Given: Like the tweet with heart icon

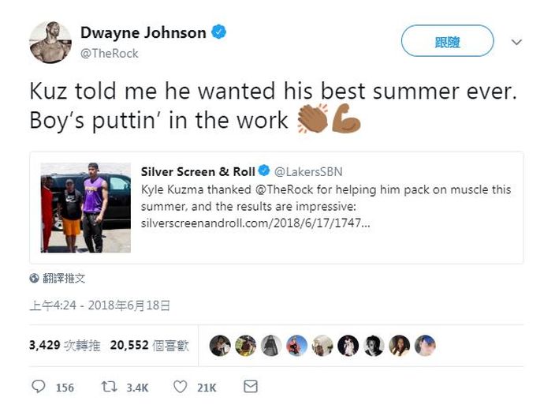Looking at the screenshot, I should click(181, 387).
